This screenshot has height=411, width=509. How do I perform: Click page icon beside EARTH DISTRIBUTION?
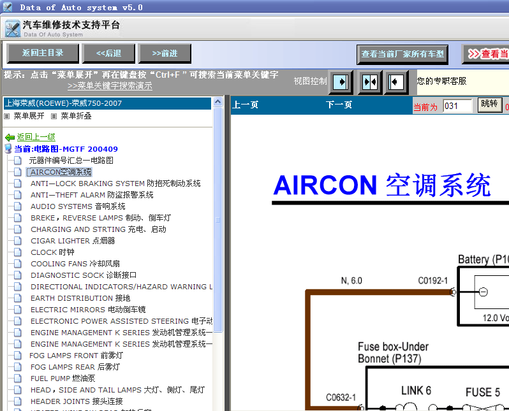coord(17,298)
